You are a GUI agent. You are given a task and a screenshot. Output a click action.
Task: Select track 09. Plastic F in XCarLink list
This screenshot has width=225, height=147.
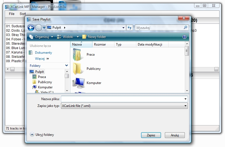[15, 61]
